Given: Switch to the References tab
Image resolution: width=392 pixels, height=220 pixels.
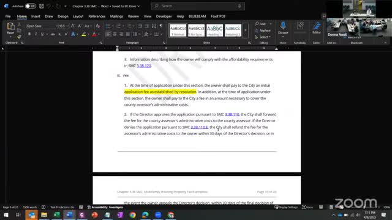Looking at the screenshot, I should [97, 16].
